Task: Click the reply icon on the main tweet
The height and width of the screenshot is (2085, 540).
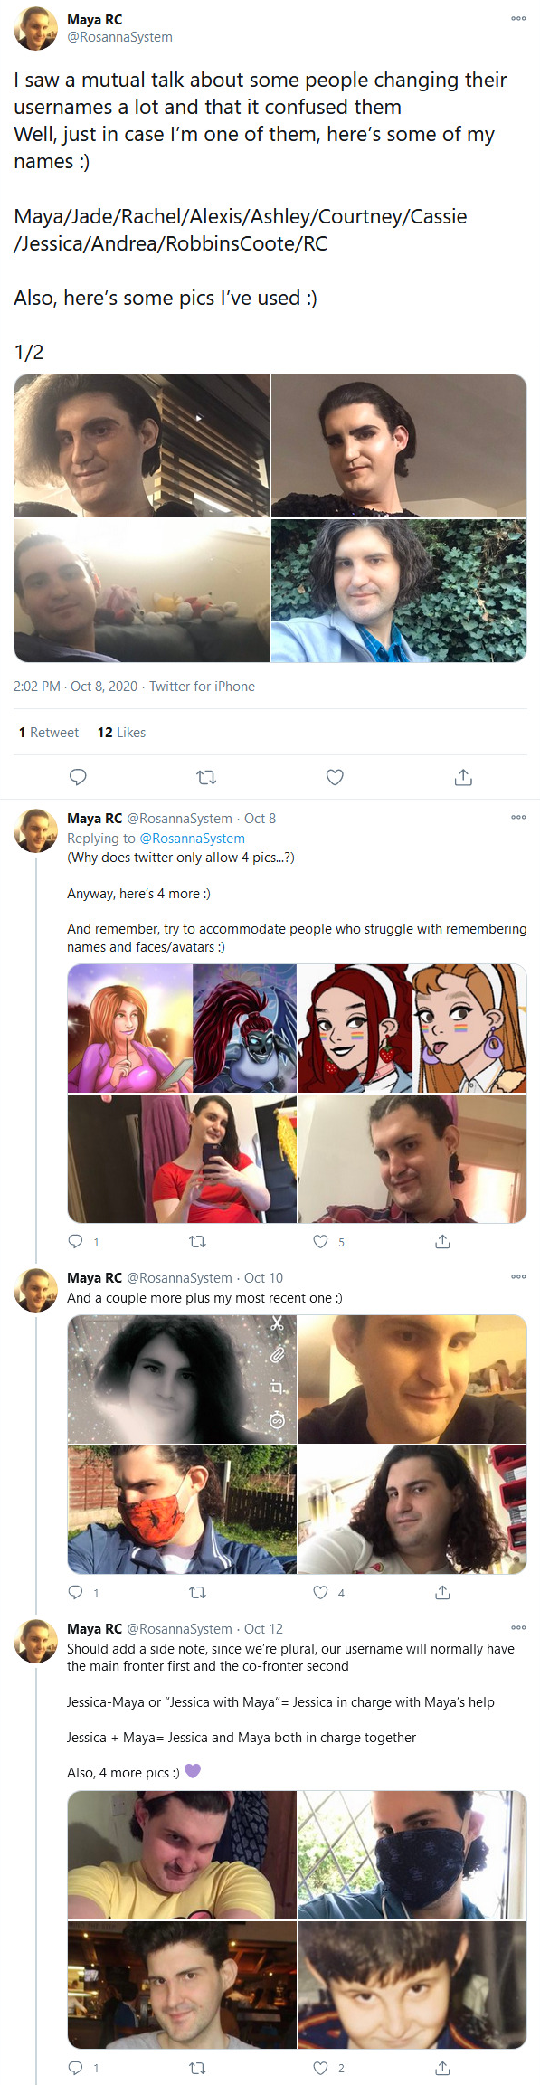Action: pyautogui.click(x=78, y=776)
